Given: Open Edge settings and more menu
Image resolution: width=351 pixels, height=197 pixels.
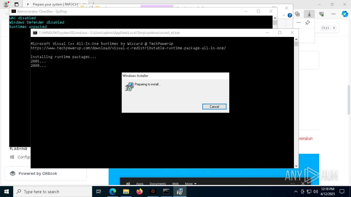Looking at the screenshot, I should coord(333,14).
